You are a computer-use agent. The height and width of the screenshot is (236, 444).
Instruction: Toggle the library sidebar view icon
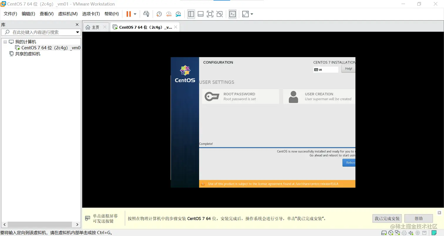[191, 14]
